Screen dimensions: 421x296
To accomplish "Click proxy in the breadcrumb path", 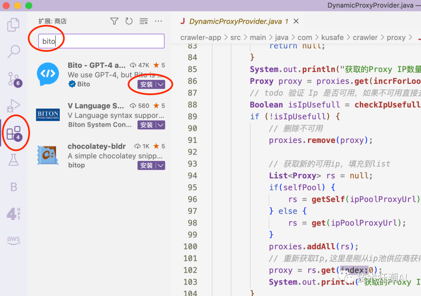I will pyautogui.click(x=396, y=37).
